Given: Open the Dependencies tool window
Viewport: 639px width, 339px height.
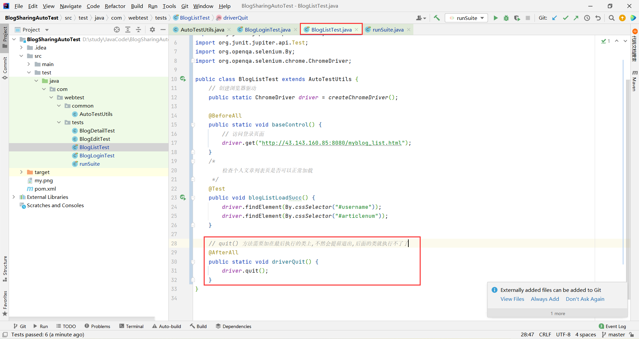Looking at the screenshot, I should click(x=233, y=326).
